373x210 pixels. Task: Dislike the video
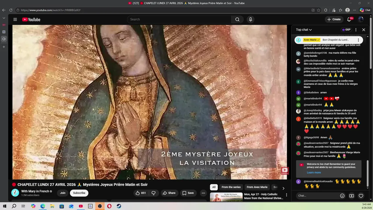[154, 193]
